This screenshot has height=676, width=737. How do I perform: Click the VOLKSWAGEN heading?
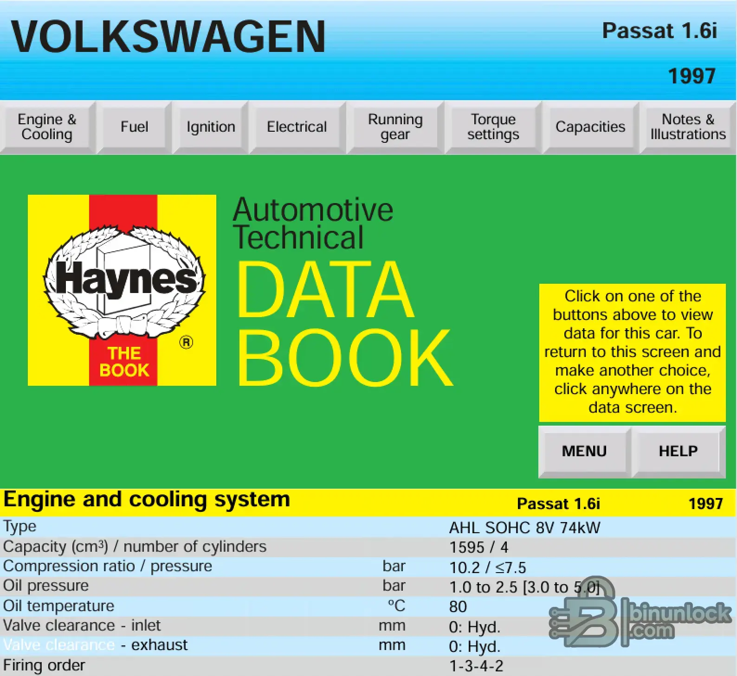(x=168, y=37)
